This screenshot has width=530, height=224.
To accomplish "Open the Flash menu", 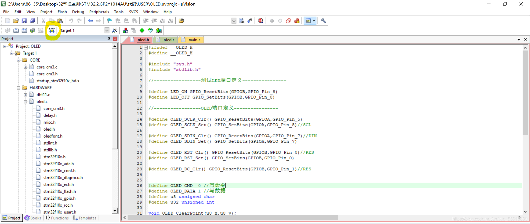I will point(62,12).
